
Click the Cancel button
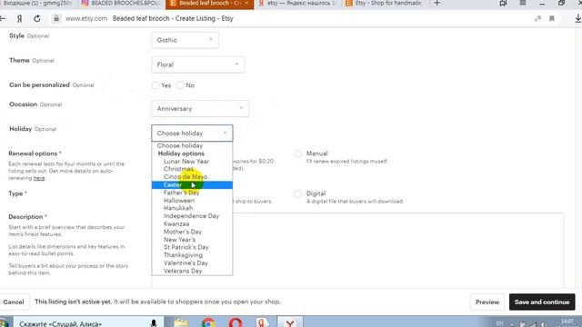[14, 302]
